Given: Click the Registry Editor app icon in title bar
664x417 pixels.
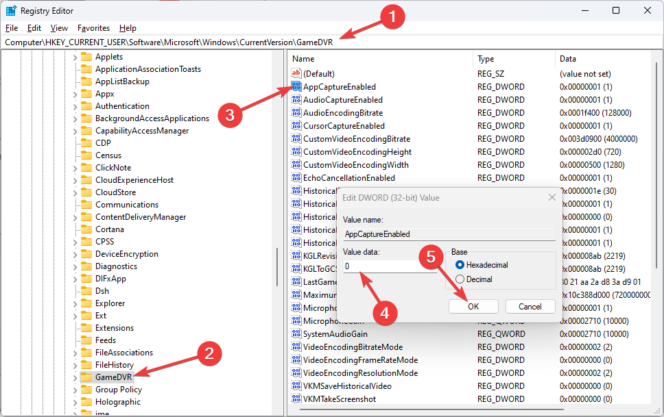Looking at the screenshot, I should 11,10.
